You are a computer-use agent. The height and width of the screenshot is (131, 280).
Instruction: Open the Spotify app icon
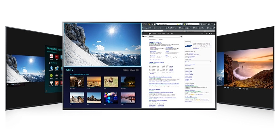click(51, 75)
